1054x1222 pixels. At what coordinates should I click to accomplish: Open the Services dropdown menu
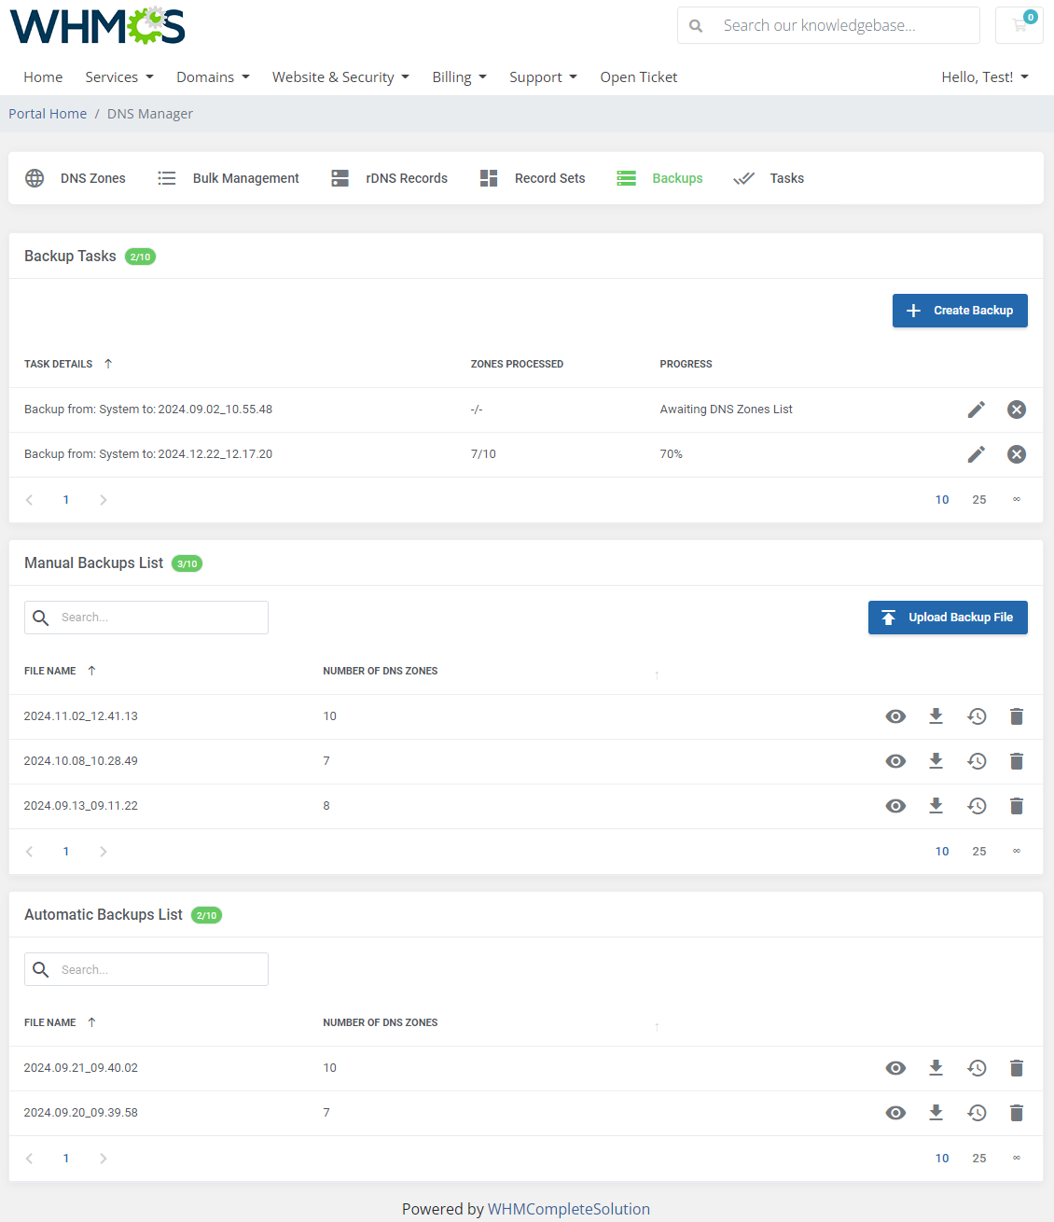[118, 76]
